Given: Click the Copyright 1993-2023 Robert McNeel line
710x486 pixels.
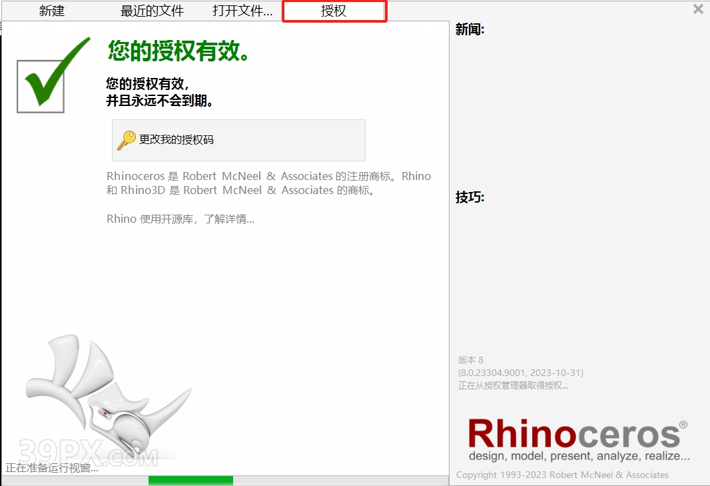Looking at the screenshot, I should [562, 475].
